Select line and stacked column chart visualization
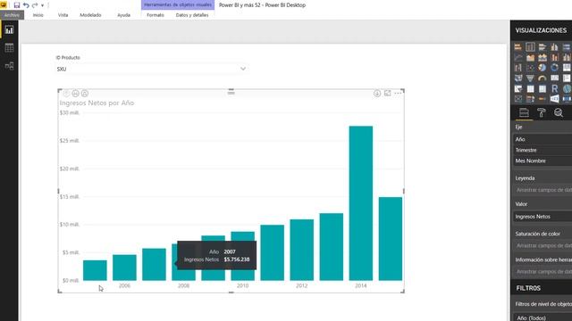 pos(554,57)
